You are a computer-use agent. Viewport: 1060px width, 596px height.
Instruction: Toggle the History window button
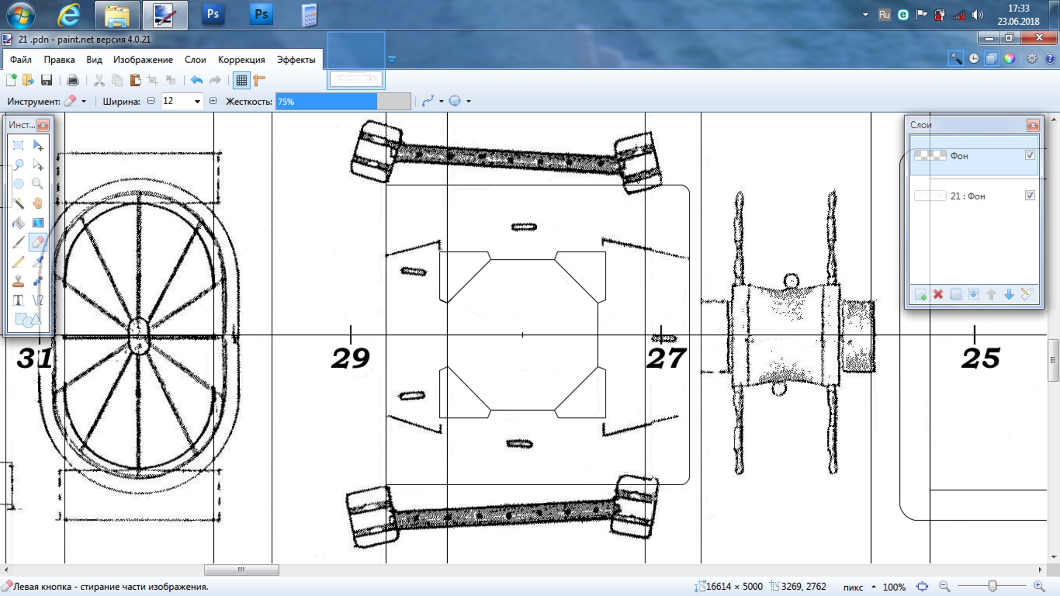pyautogui.click(x=974, y=59)
